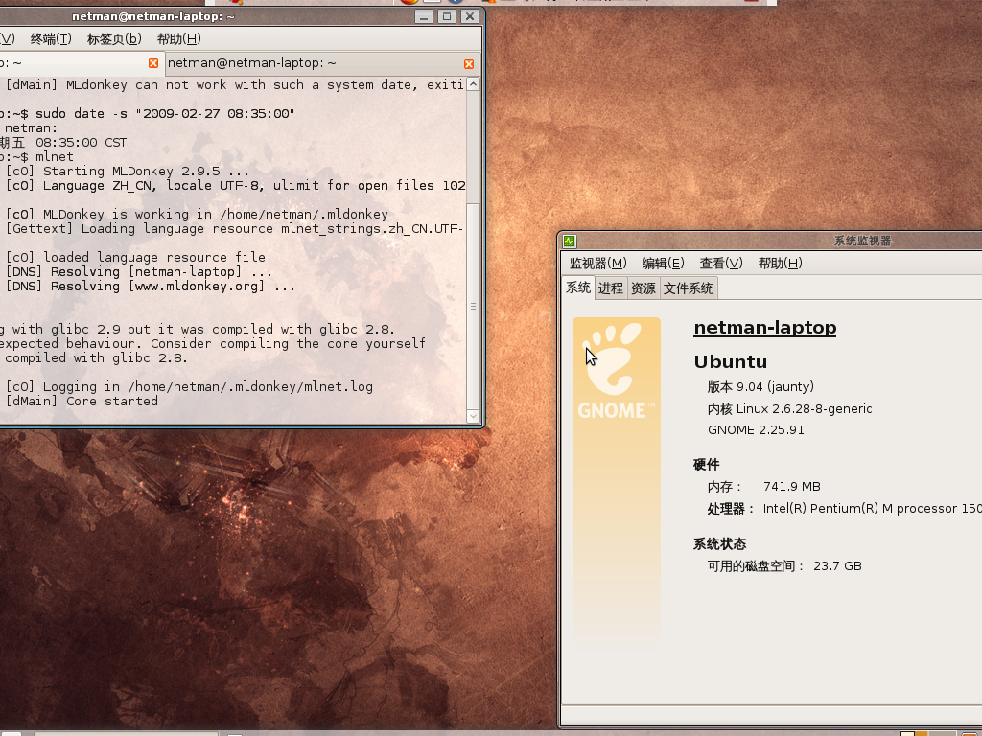Switch to the 文件系统 tab

click(689, 287)
